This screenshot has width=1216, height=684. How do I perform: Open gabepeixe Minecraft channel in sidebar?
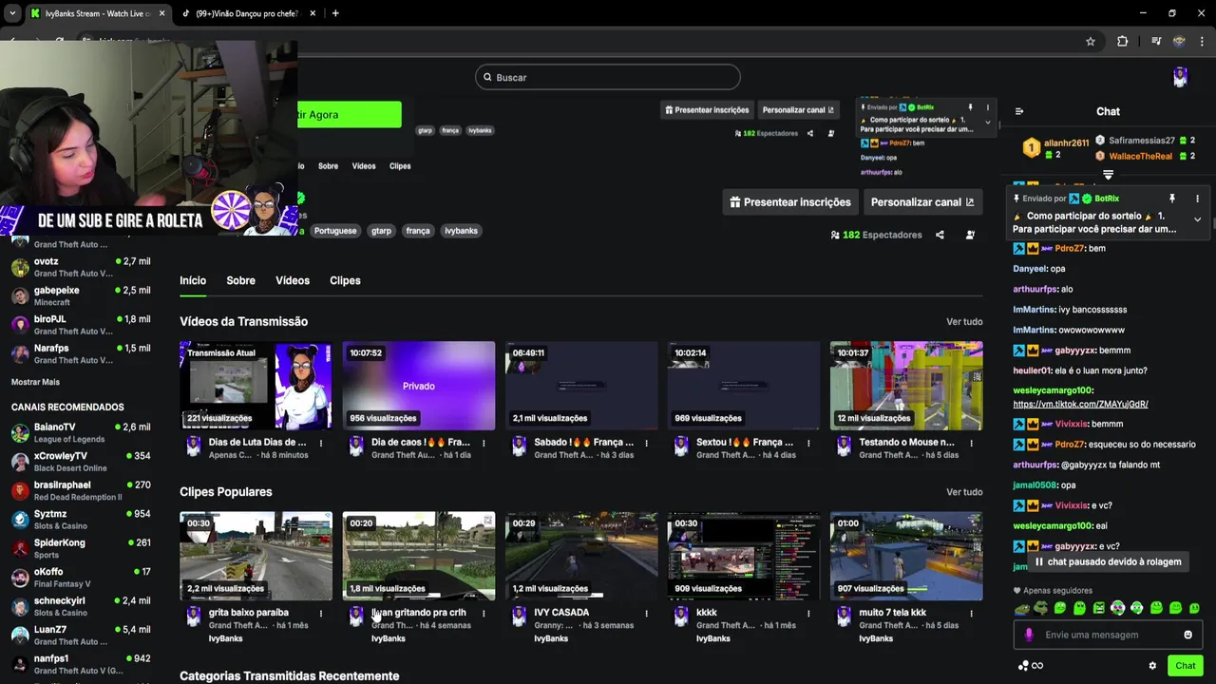pos(81,295)
